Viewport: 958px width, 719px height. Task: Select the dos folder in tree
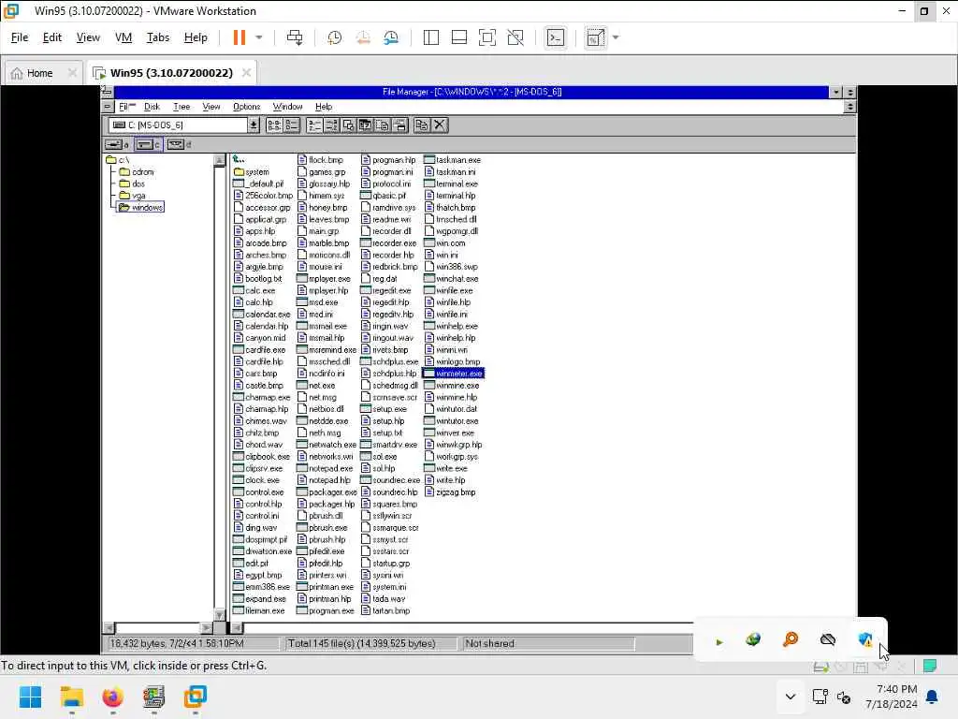pos(132,183)
